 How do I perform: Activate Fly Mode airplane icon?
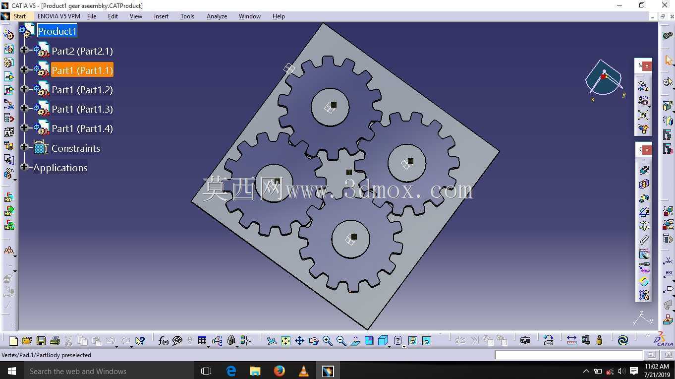272,341
